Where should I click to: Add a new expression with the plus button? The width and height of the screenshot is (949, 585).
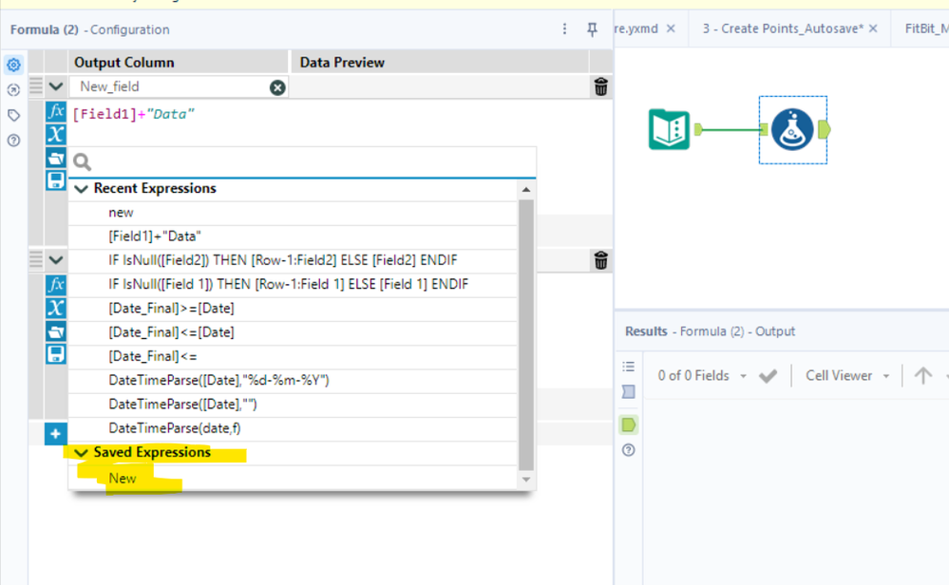tap(55, 434)
